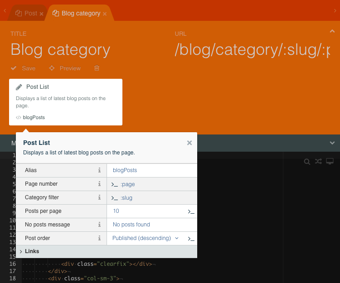This screenshot has width=340, height=283.
Task: Collapse the page header with top chevron
Action: (x=332, y=31)
